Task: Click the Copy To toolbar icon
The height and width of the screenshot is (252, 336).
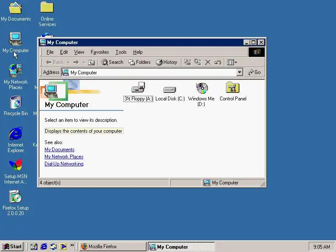Action: click(x=197, y=62)
